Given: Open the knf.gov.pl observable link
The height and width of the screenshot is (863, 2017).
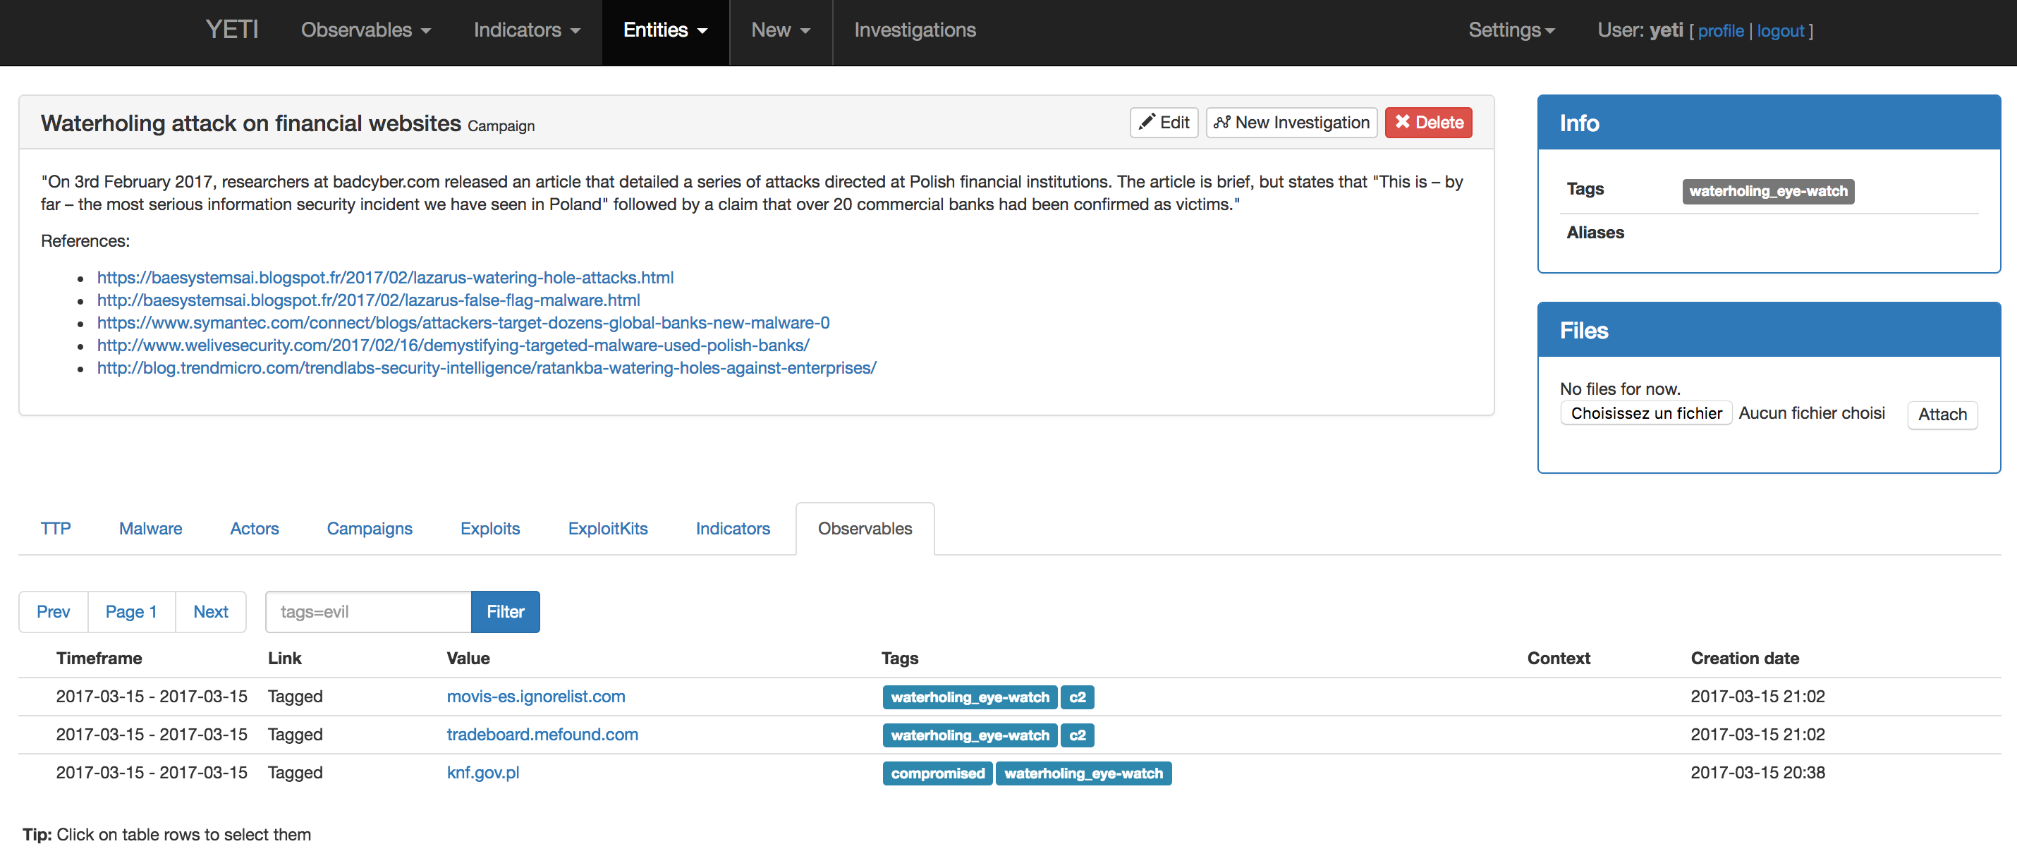Looking at the screenshot, I should tap(482, 773).
